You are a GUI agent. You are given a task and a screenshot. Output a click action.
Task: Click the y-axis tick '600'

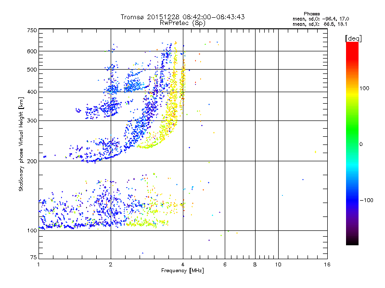[32, 51]
